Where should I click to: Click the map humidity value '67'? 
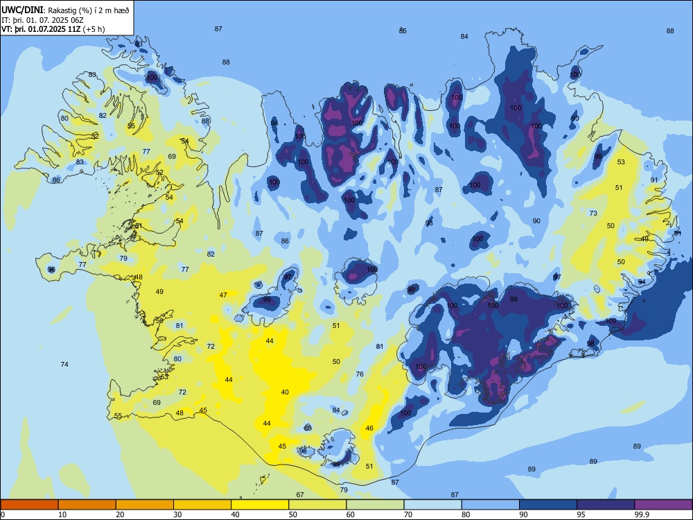coord(300,495)
